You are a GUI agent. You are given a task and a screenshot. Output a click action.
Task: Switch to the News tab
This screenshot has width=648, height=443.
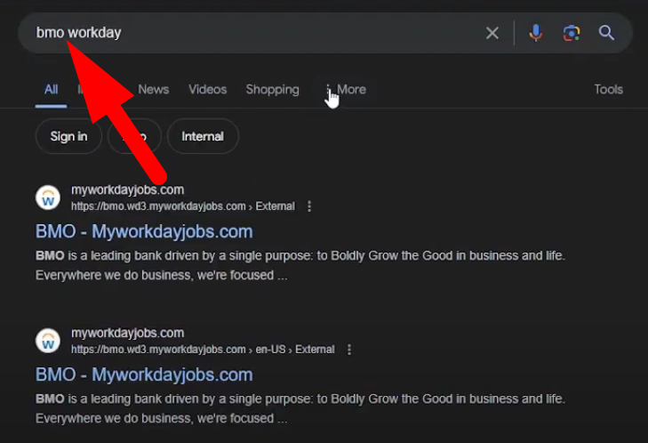pyautogui.click(x=153, y=89)
